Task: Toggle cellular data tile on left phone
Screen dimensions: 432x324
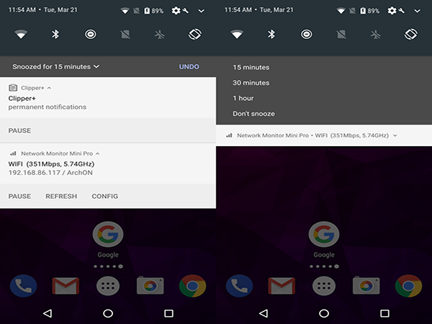Action: tap(125, 35)
